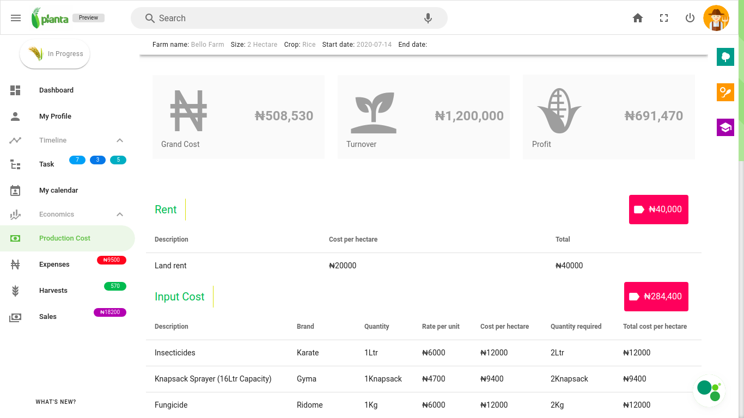Click the In Progress status button
744x418 pixels.
click(x=55, y=54)
